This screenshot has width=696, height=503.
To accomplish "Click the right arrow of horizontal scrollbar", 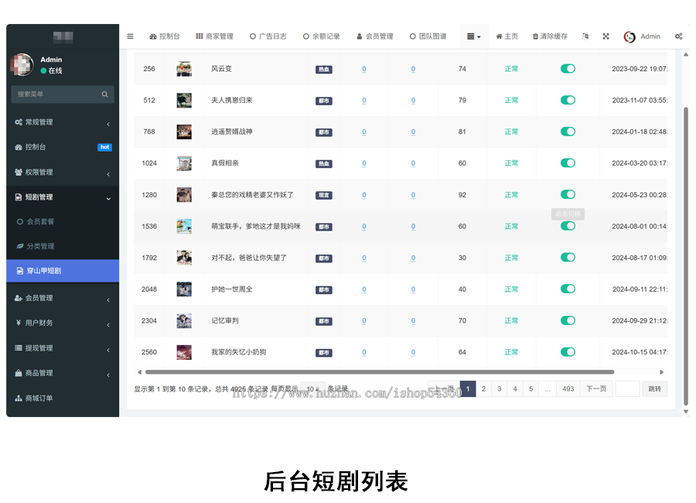I will click(x=661, y=372).
